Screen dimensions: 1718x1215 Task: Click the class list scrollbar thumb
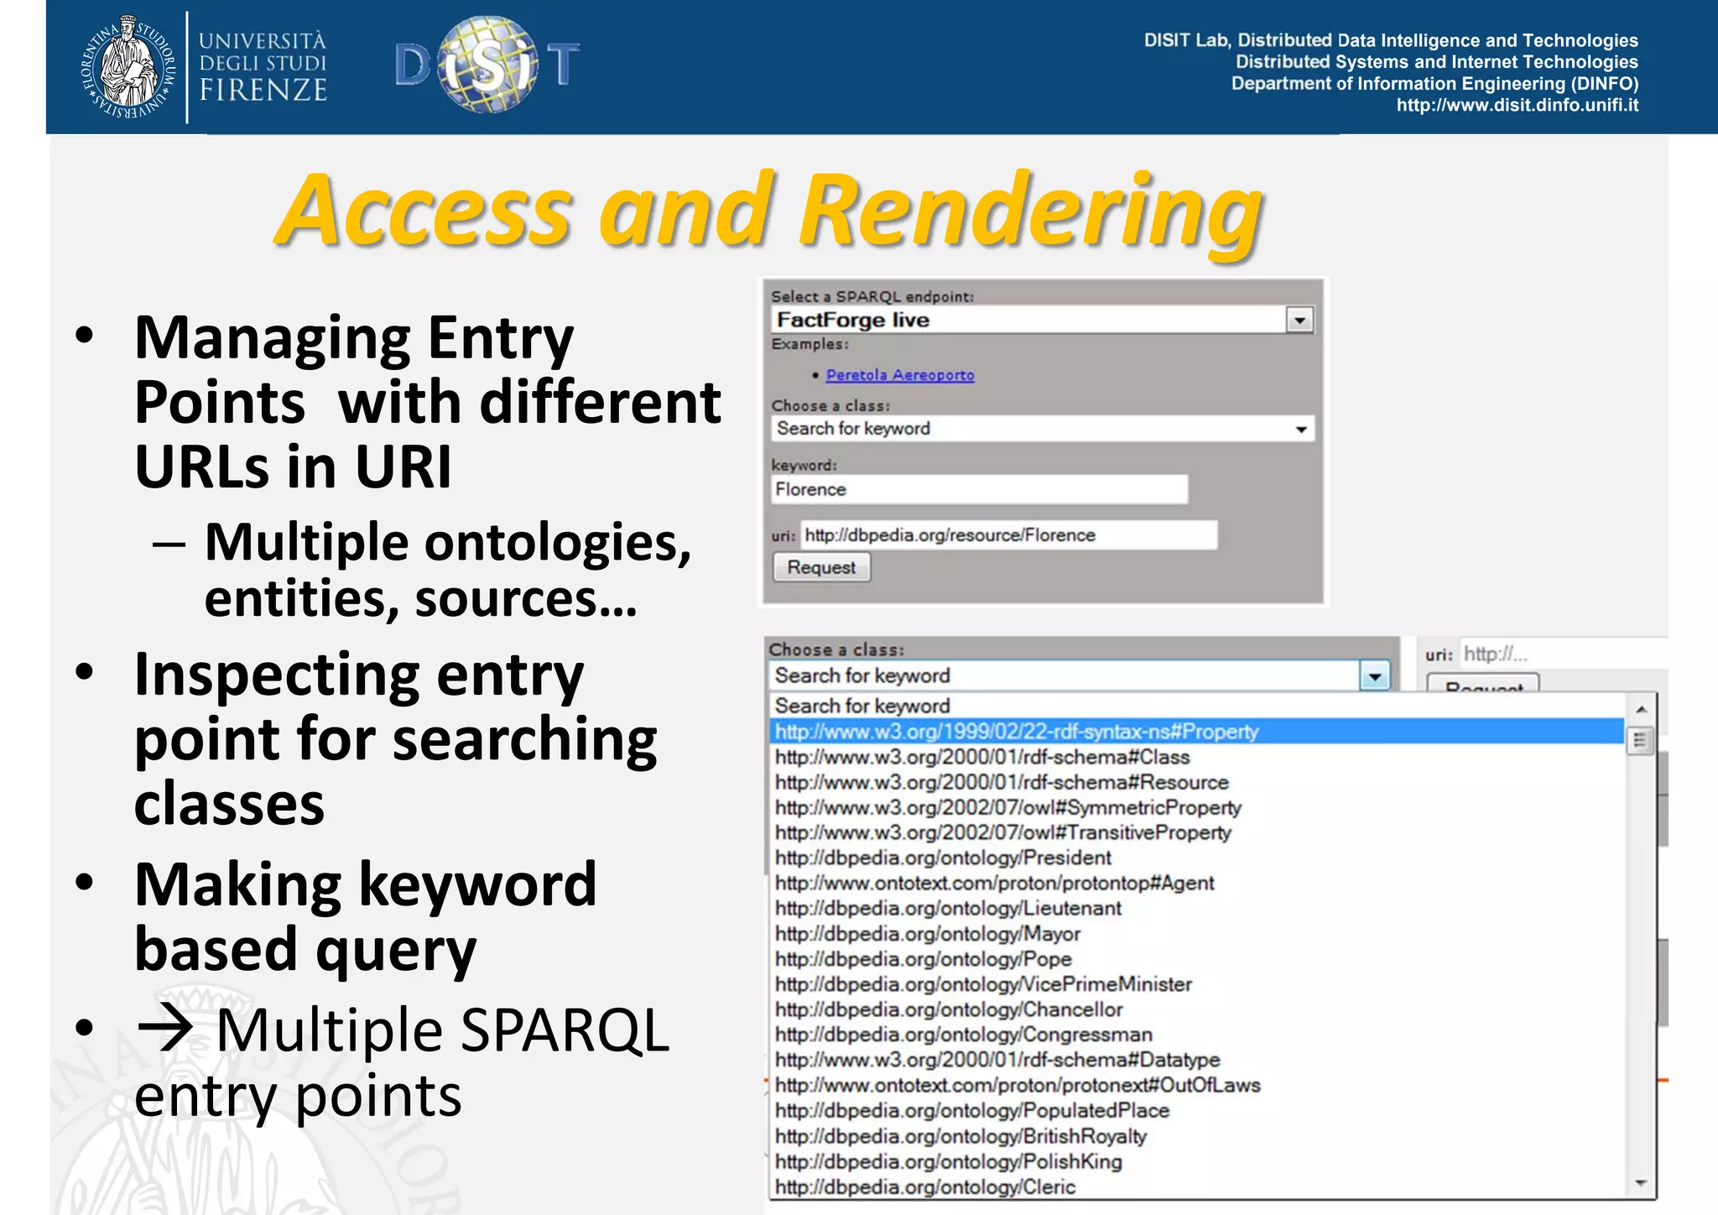point(1640,741)
